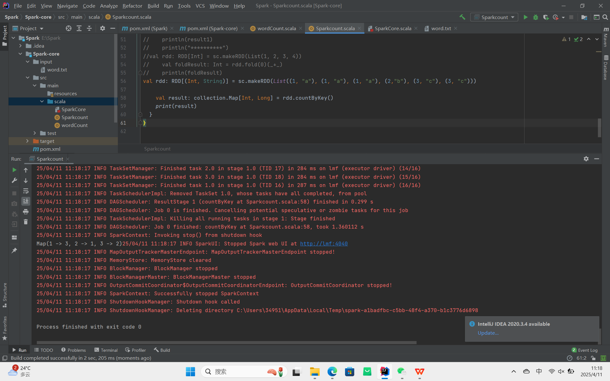Open WeChat from the taskbar

click(x=402, y=371)
